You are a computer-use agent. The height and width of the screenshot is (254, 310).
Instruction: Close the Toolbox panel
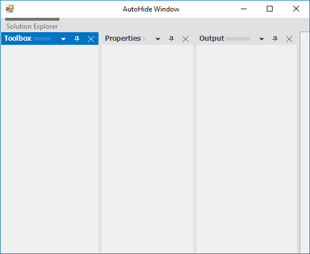[91, 39]
